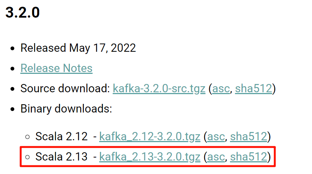This screenshot has width=312, height=174.
Task: Click the hollow bullet beside Scala 2.13
Action: (28, 157)
